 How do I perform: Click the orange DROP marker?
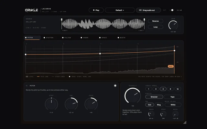[171, 66]
